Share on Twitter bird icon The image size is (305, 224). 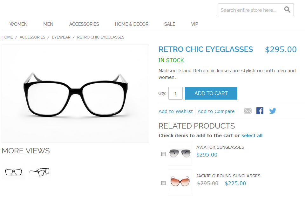[273, 111]
